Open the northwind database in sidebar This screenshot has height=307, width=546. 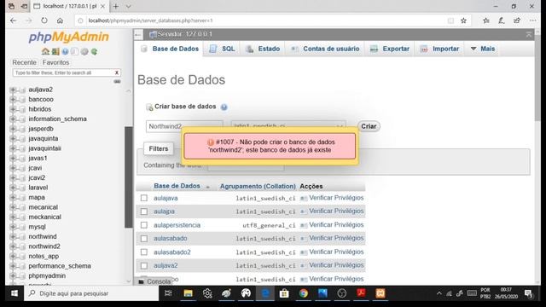click(43, 237)
